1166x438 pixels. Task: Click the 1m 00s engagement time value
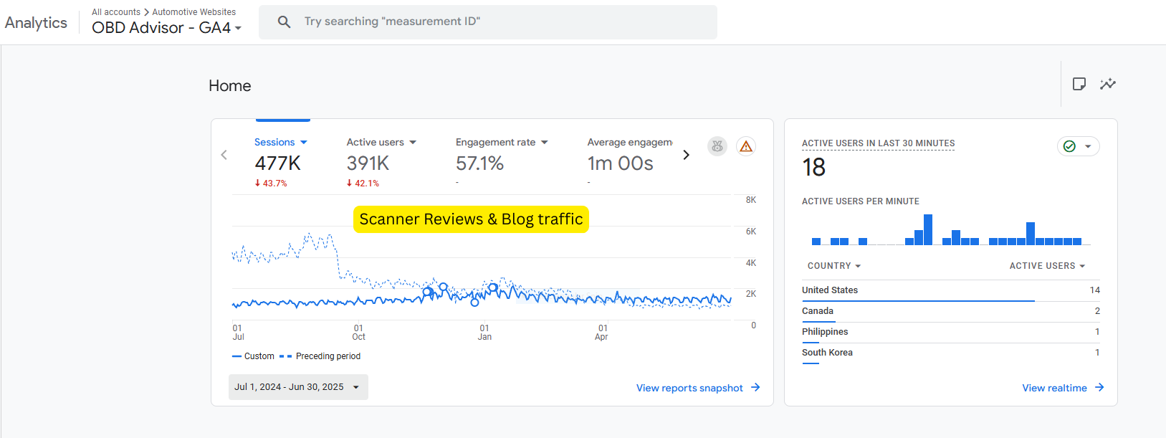(620, 163)
